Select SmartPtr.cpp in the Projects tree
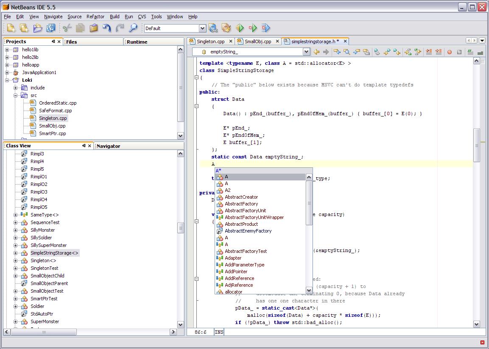The width and height of the screenshot is (489, 349). [53, 133]
